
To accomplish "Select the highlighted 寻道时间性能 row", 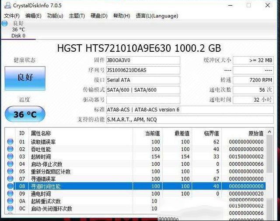I will (x=135, y=186).
